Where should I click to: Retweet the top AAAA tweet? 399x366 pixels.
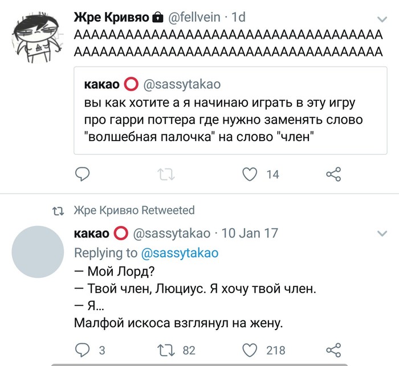pyautogui.click(x=166, y=174)
